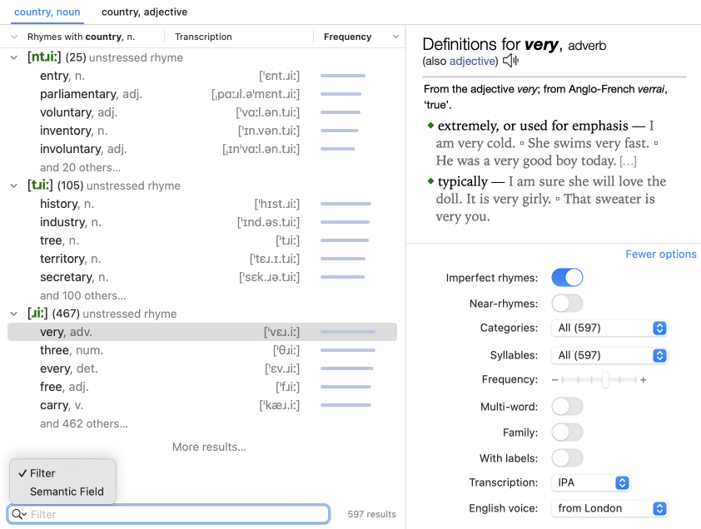This screenshot has width=701, height=529.
Task: Click More results… to load more
Action: 209,447
